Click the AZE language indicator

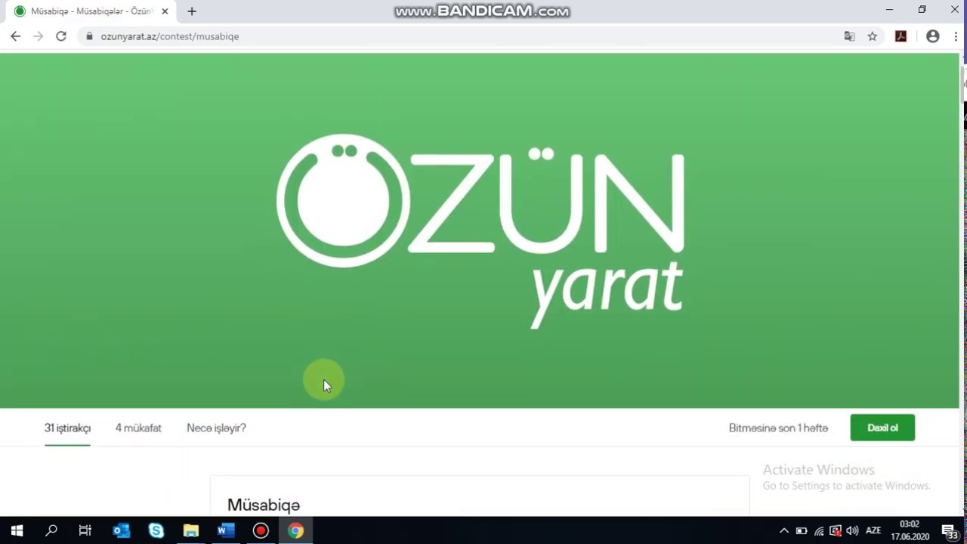[x=873, y=531]
